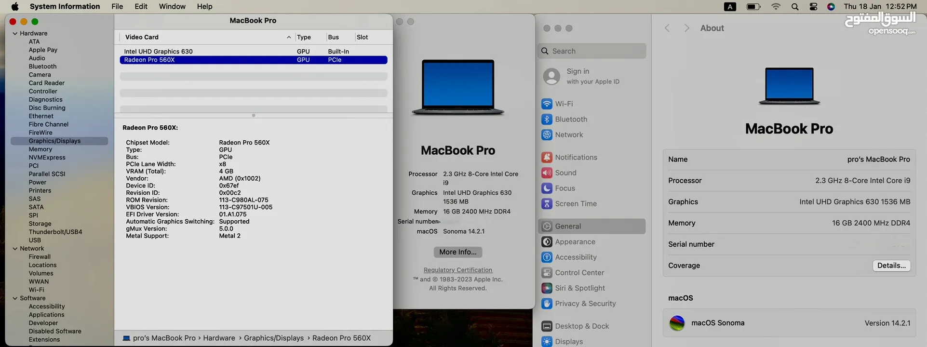
Task: Collapse the Hardware tree section
Action: (x=15, y=33)
